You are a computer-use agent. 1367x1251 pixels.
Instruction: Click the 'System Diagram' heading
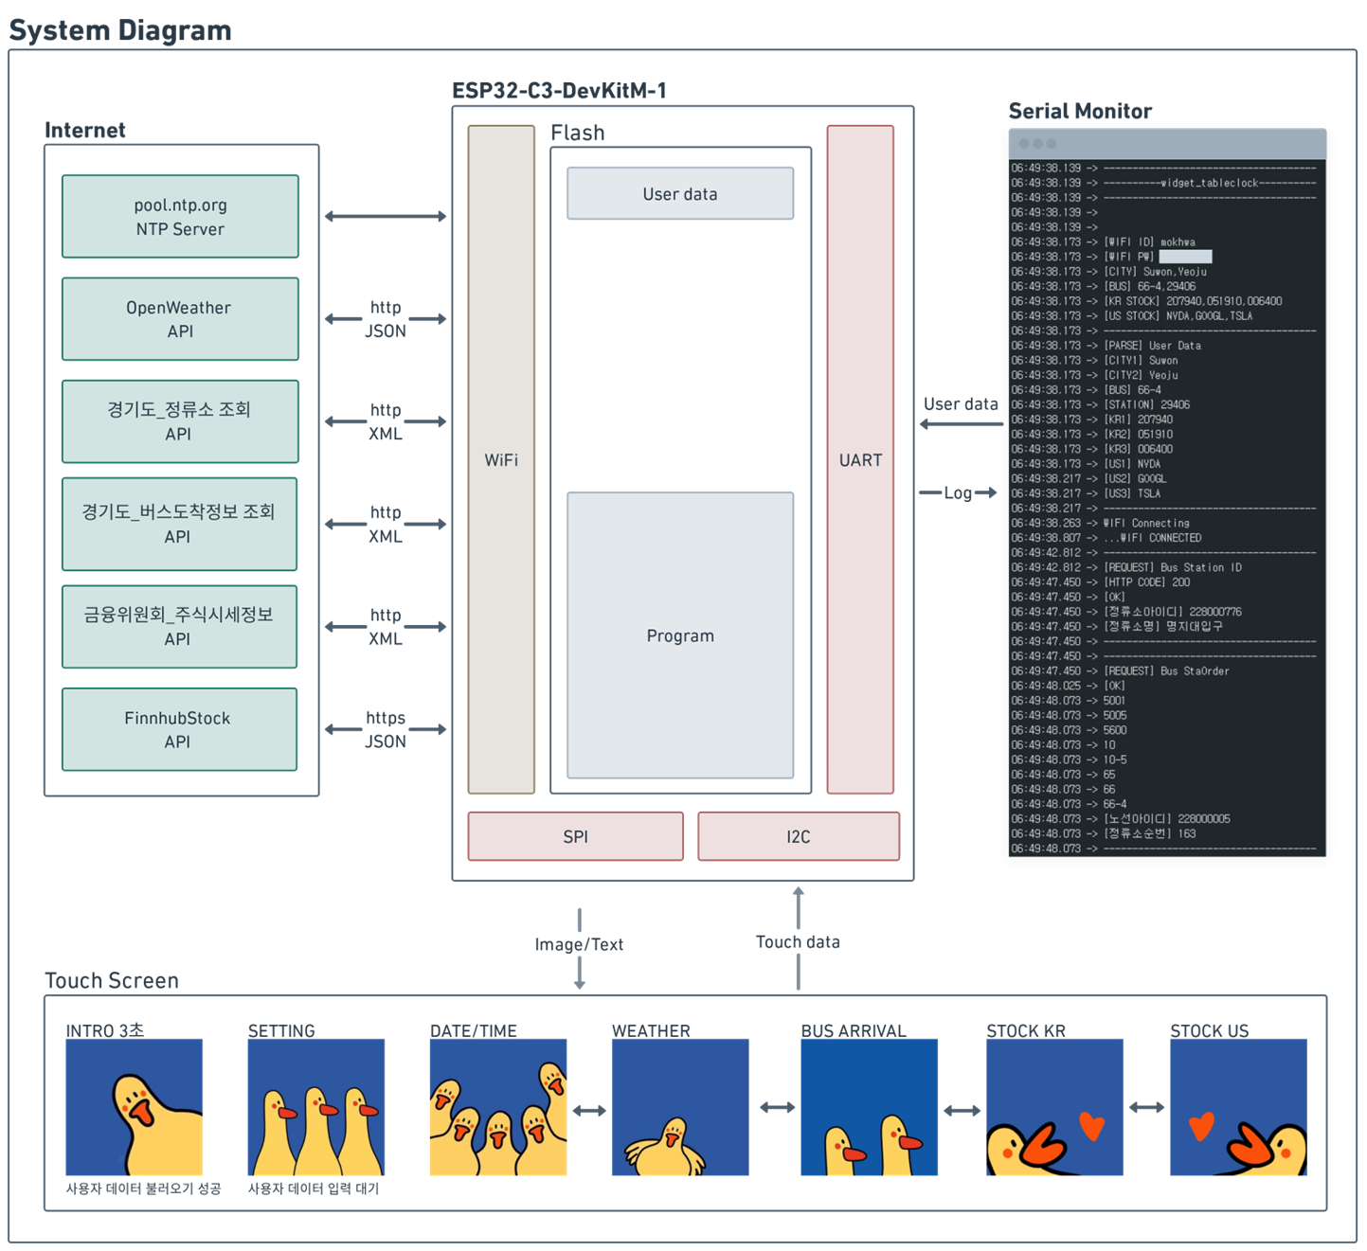(120, 30)
